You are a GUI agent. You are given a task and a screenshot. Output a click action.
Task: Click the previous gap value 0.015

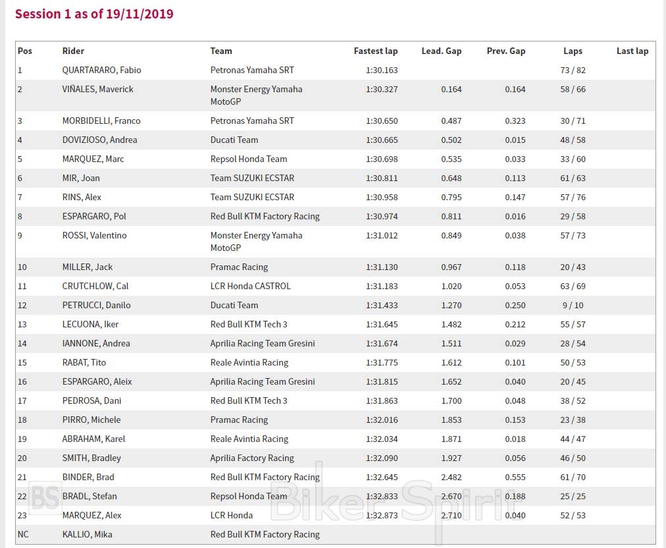pyautogui.click(x=515, y=140)
